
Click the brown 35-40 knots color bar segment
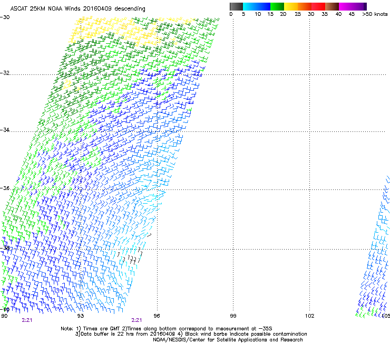click(332, 6)
